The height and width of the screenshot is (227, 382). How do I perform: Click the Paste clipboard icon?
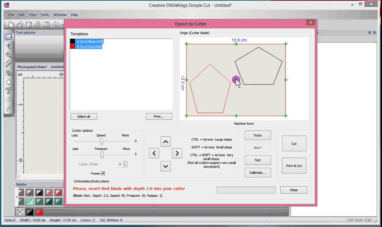pyautogui.click(x=47, y=24)
